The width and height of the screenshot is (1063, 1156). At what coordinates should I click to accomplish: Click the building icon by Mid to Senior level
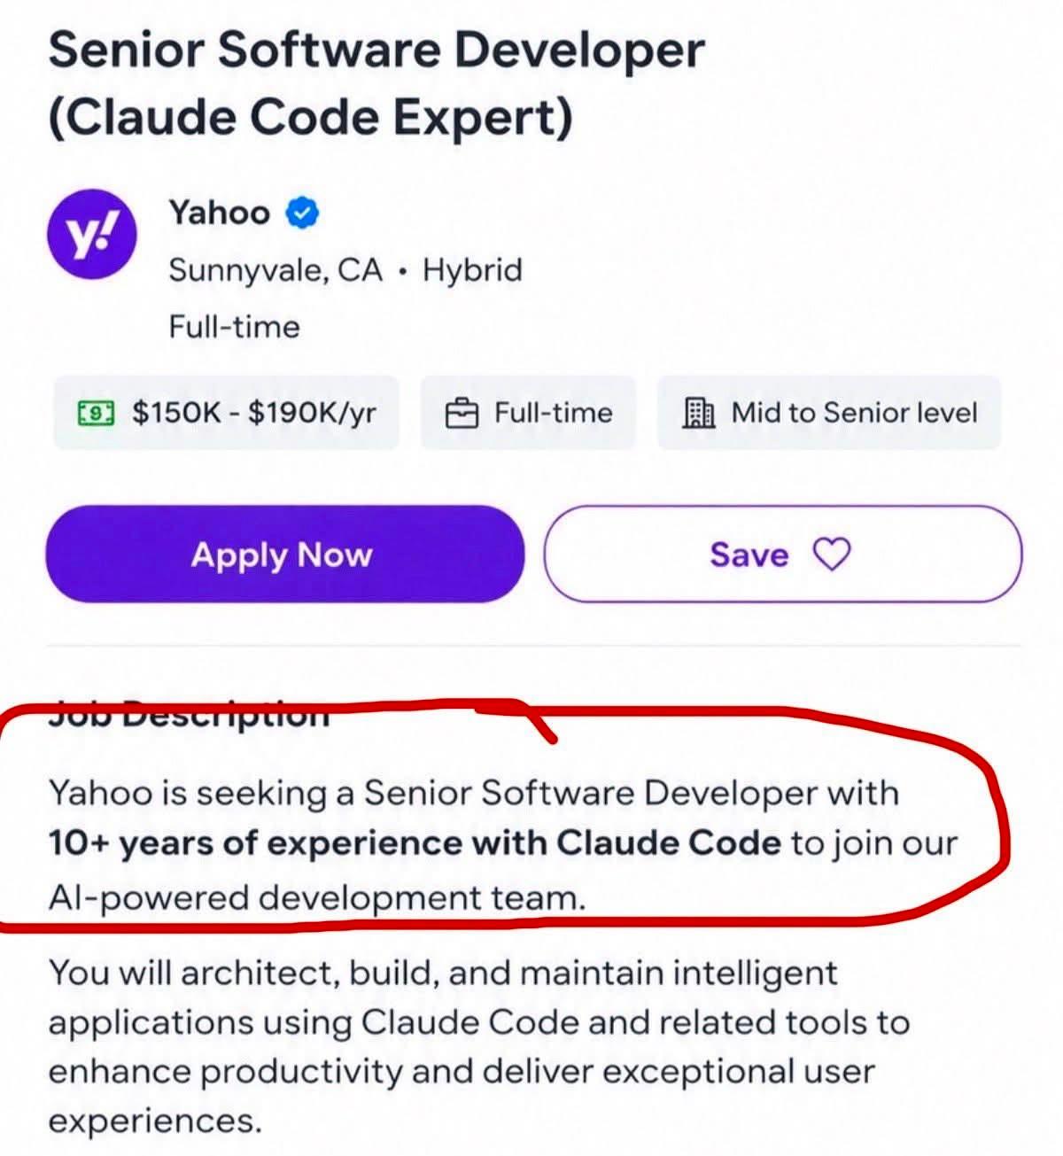point(699,413)
